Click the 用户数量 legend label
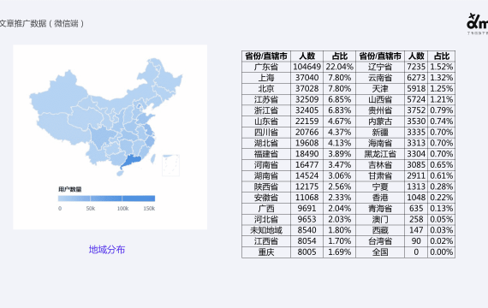Screen dimensions: 488x308 click(69, 189)
